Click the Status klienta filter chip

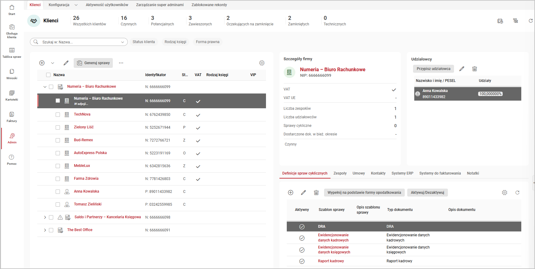(x=144, y=42)
